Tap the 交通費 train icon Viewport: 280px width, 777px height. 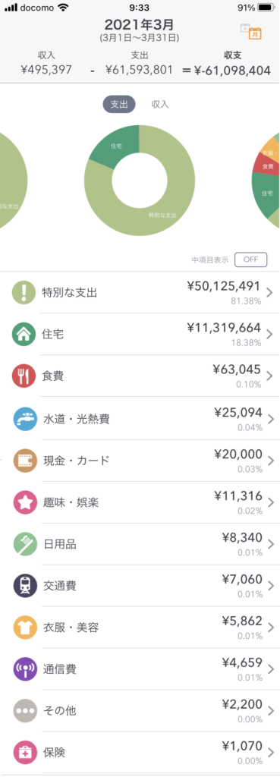(24, 586)
